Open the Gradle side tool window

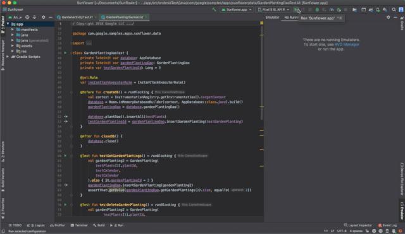[402, 24]
